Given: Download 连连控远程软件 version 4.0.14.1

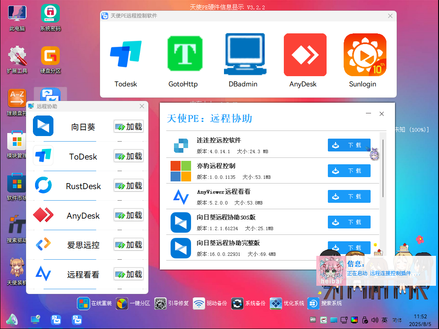Looking at the screenshot, I should tap(349, 145).
